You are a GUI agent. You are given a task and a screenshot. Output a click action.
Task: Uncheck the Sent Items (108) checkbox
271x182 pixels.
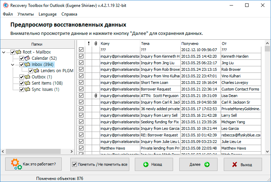point(22,83)
